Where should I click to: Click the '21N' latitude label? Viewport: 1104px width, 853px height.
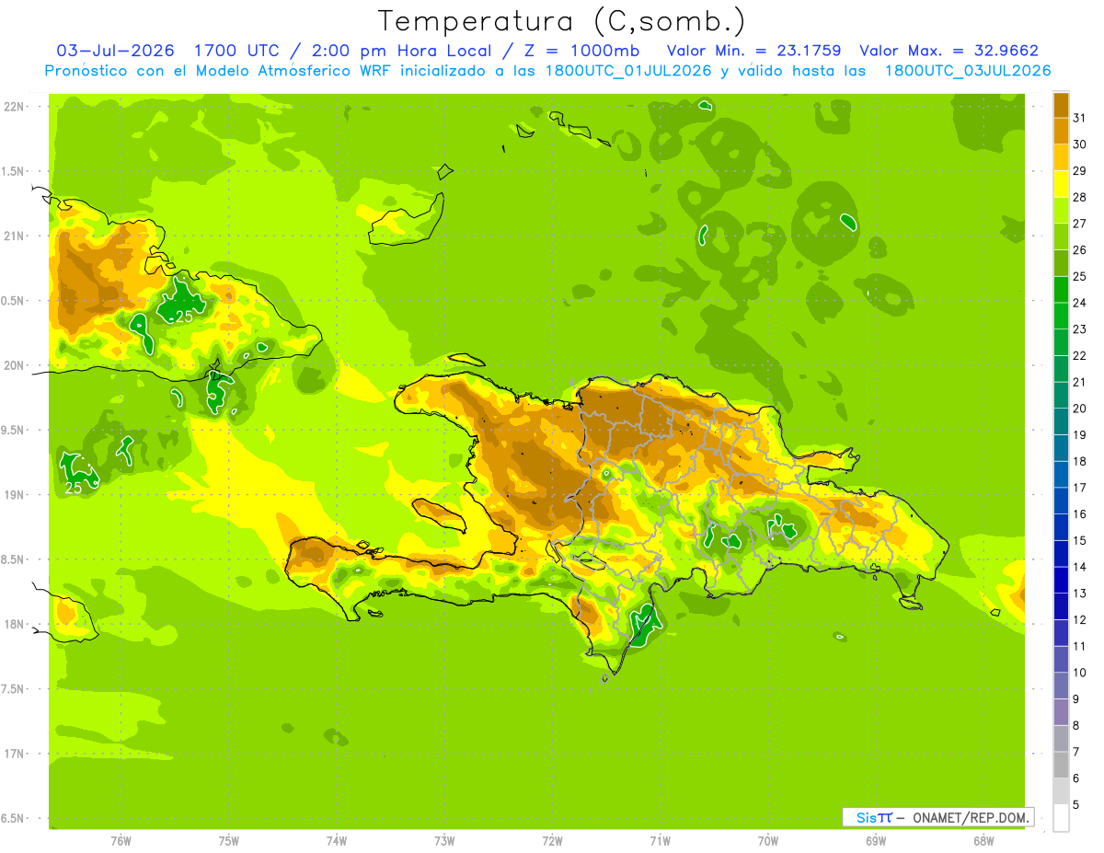16,236
